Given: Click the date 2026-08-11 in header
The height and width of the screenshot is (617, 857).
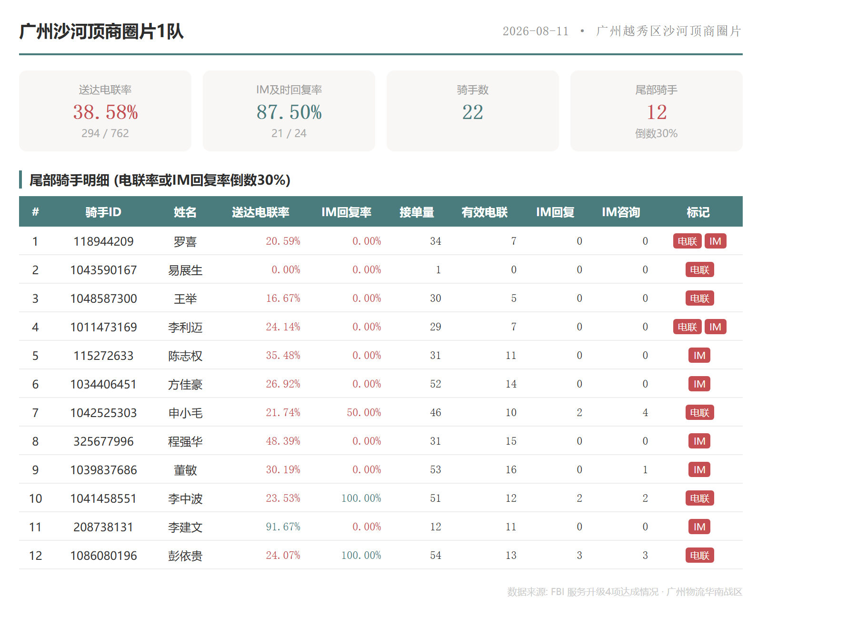Looking at the screenshot, I should click(x=536, y=31).
